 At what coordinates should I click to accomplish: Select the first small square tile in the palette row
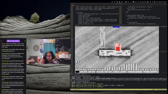pyautogui.click(x=76, y=69)
